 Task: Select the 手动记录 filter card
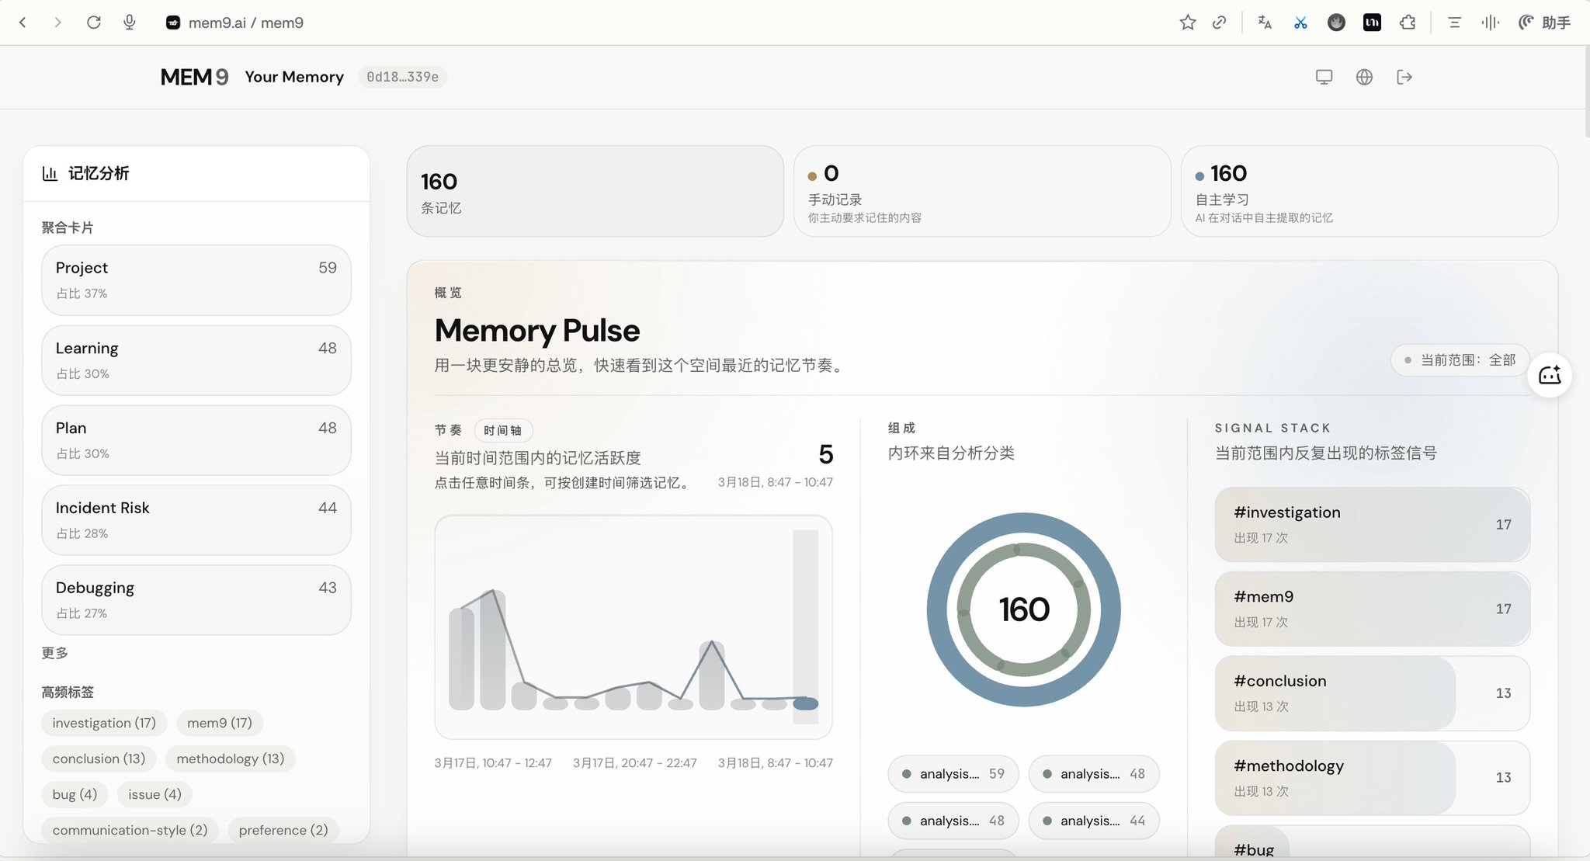point(981,192)
